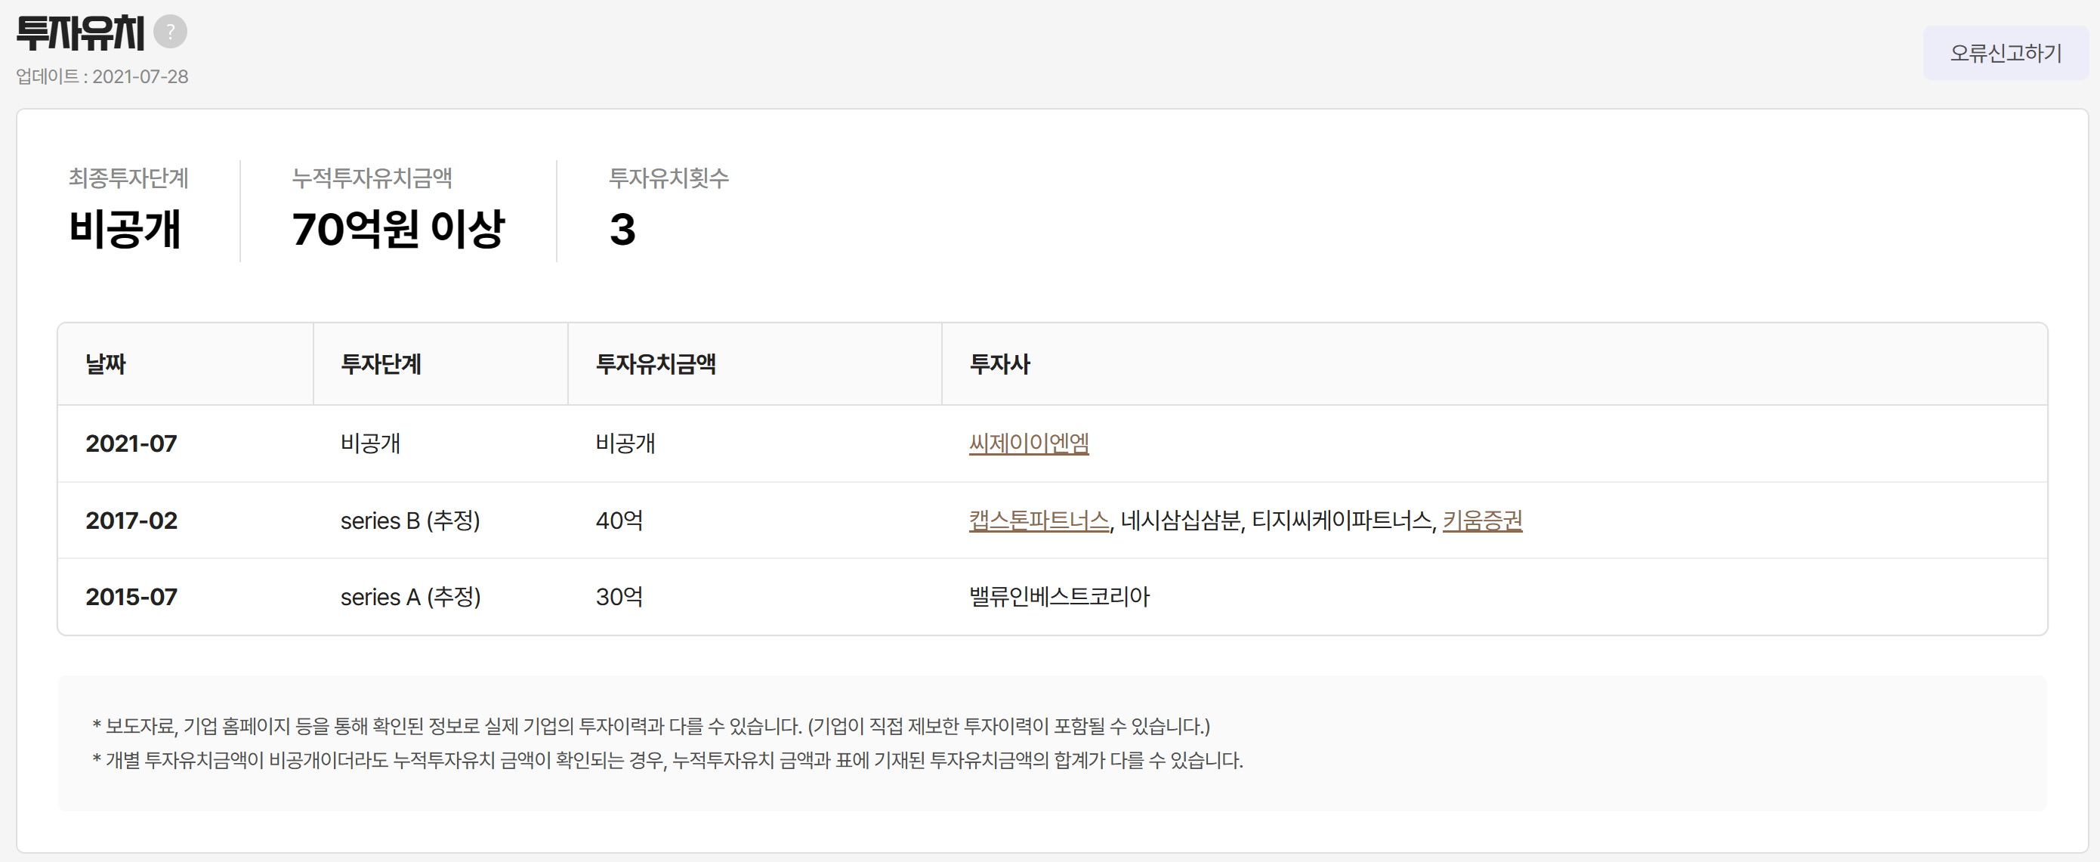The width and height of the screenshot is (2100, 862).
Task: Click the 투자단계 column header
Action: (380, 363)
